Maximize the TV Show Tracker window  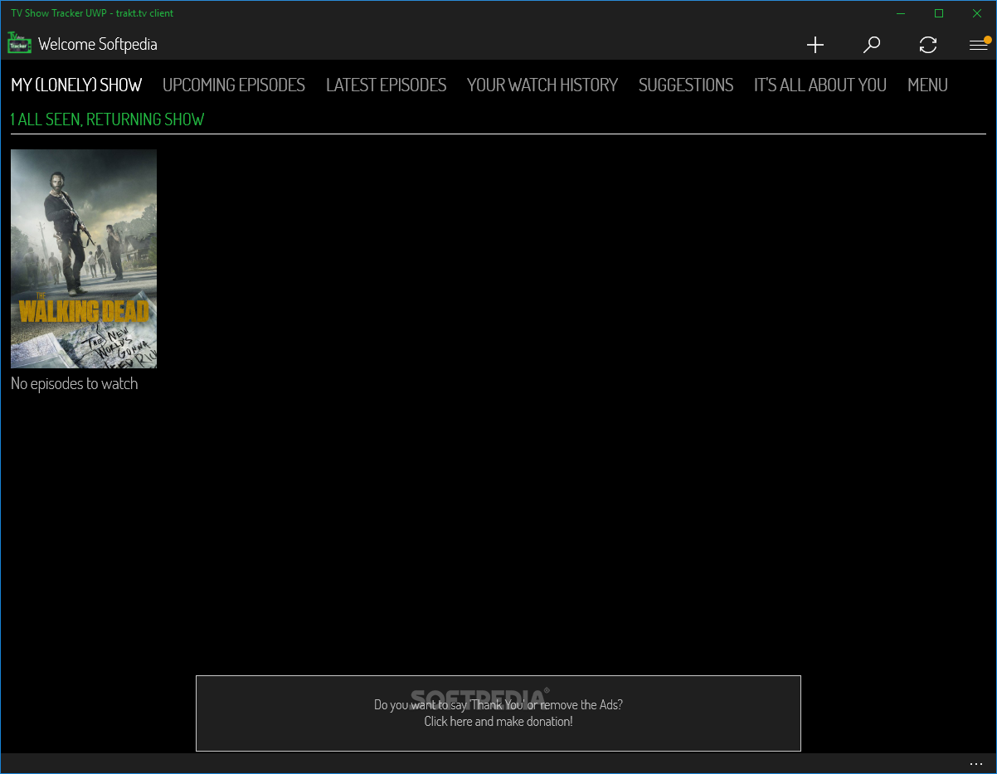(x=939, y=13)
